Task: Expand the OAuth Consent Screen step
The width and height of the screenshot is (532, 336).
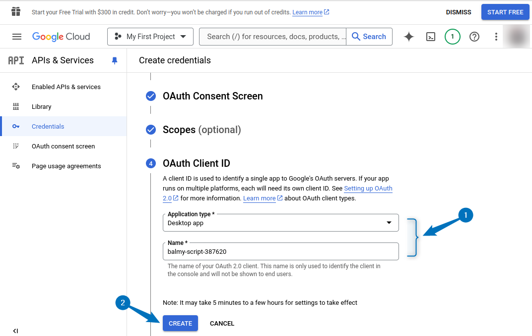Action: pos(213,96)
